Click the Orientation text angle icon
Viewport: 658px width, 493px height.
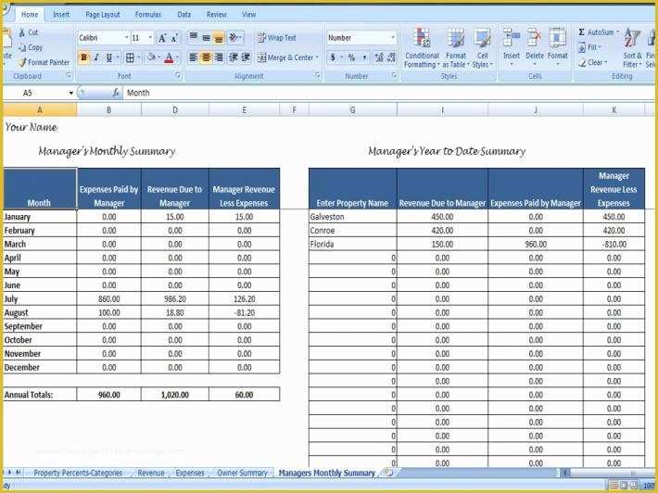pos(234,38)
